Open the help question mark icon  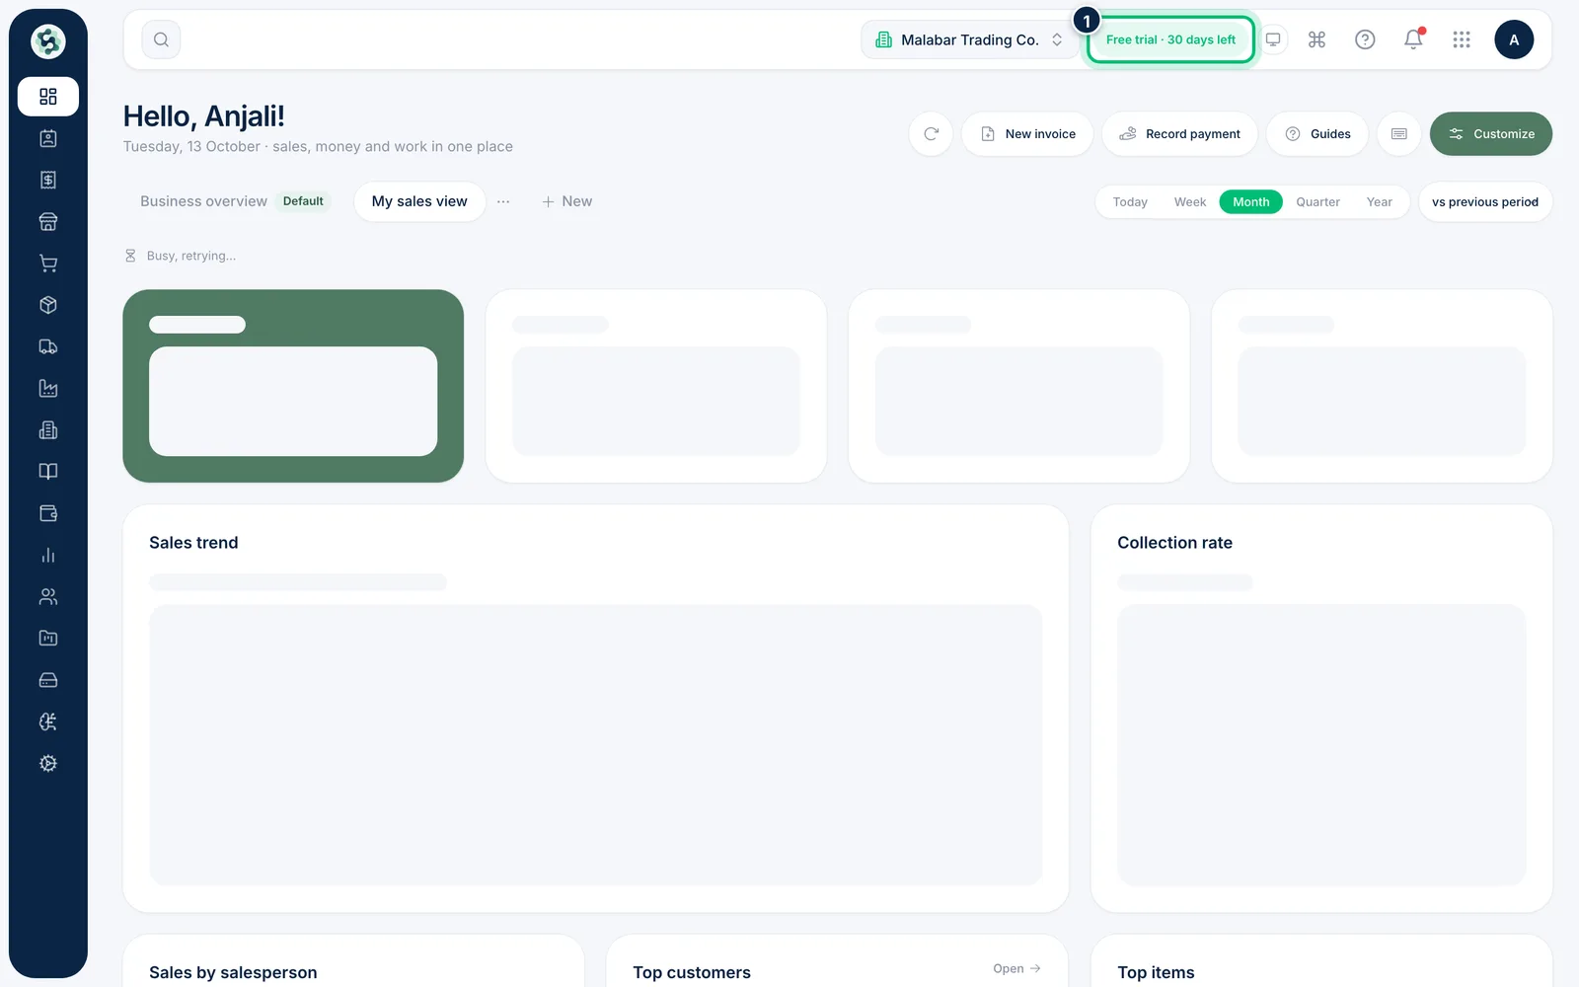coord(1365,39)
